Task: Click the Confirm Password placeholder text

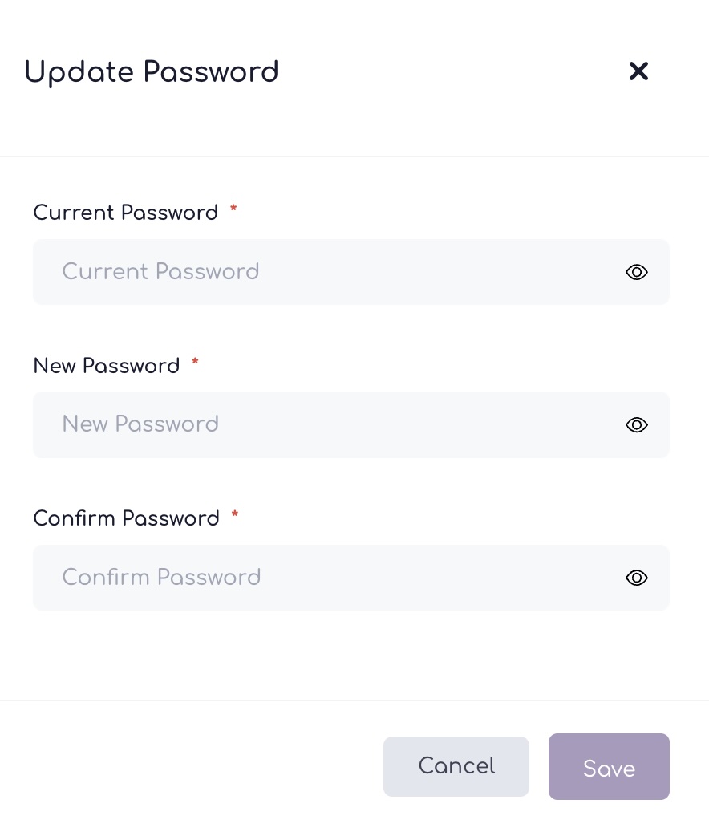Action: pos(161,578)
